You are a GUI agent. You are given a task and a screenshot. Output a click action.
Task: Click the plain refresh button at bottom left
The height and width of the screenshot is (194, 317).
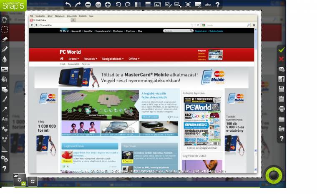(x=33, y=182)
